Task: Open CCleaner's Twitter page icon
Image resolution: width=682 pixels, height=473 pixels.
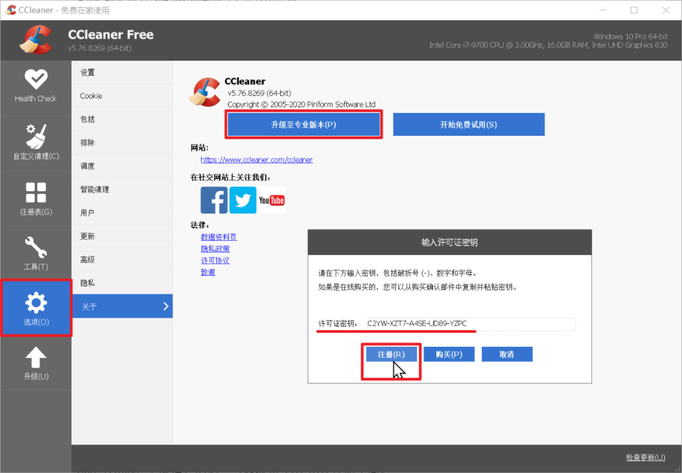Action: [x=242, y=200]
